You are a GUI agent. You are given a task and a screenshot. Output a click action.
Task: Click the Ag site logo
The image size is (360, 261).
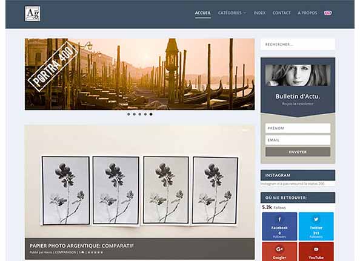click(32, 14)
